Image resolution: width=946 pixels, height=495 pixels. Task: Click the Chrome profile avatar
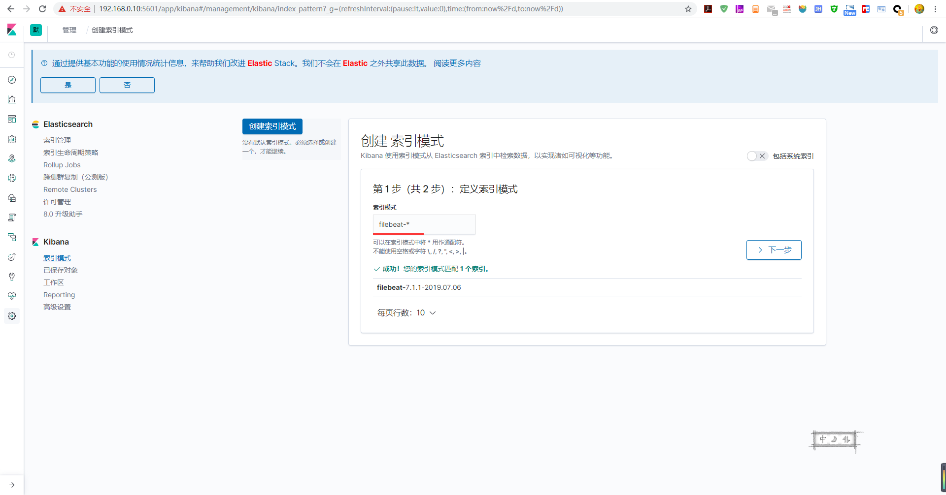[x=919, y=9]
